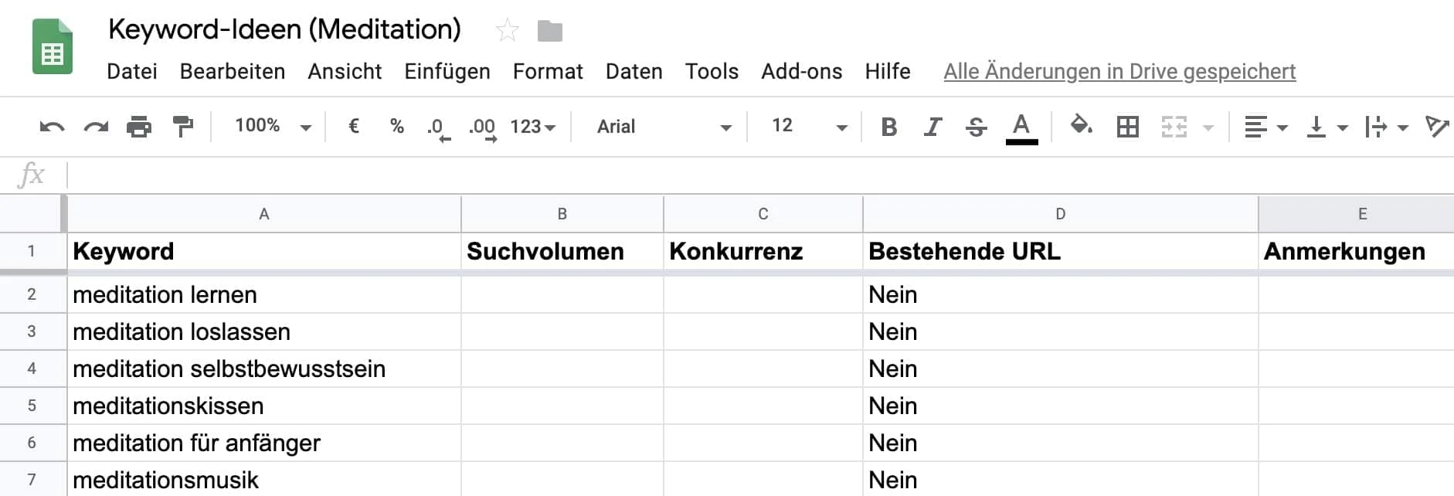Select the Print icon
The height and width of the screenshot is (496, 1454).
point(139,126)
